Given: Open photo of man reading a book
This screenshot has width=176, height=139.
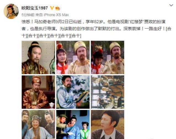Looking at the screenshot, I should [x=73, y=92].
